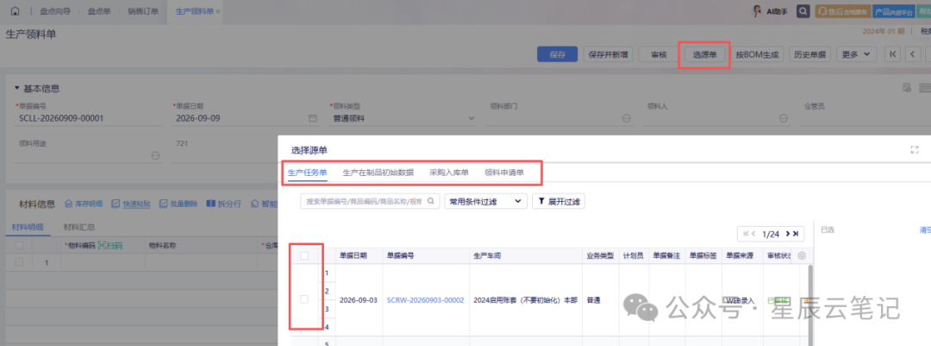Click the 保存 button
This screenshot has height=346, width=931.
click(557, 54)
